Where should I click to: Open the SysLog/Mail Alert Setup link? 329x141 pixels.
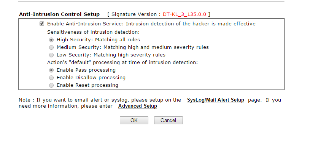pyautogui.click(x=216, y=100)
